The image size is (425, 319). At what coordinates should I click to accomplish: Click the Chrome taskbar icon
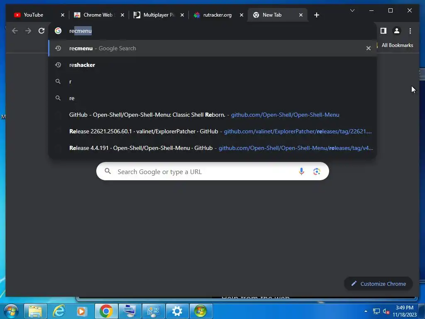pos(106,311)
